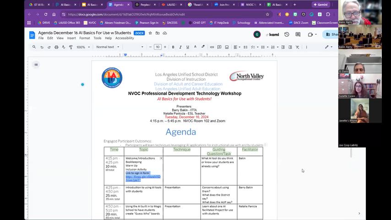Increase the paragraph indent
The height and width of the screenshot is (220, 391).
(x=290, y=47)
